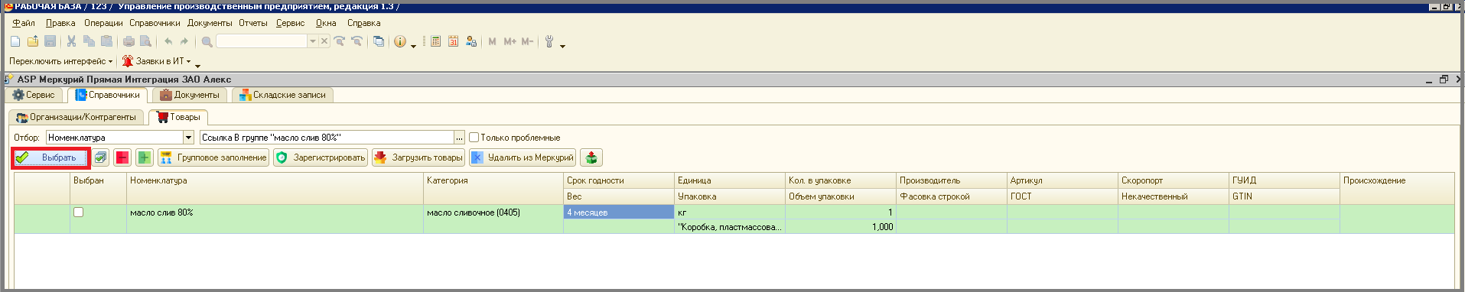1465x292 pixels.
Task: Click the ellipsis button of filter value field
Action: click(459, 138)
